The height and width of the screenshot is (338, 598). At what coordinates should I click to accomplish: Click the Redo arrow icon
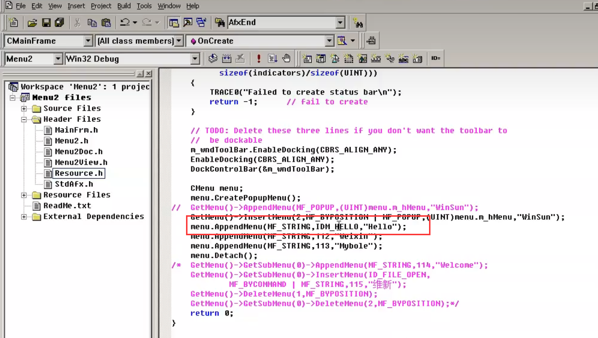(147, 22)
